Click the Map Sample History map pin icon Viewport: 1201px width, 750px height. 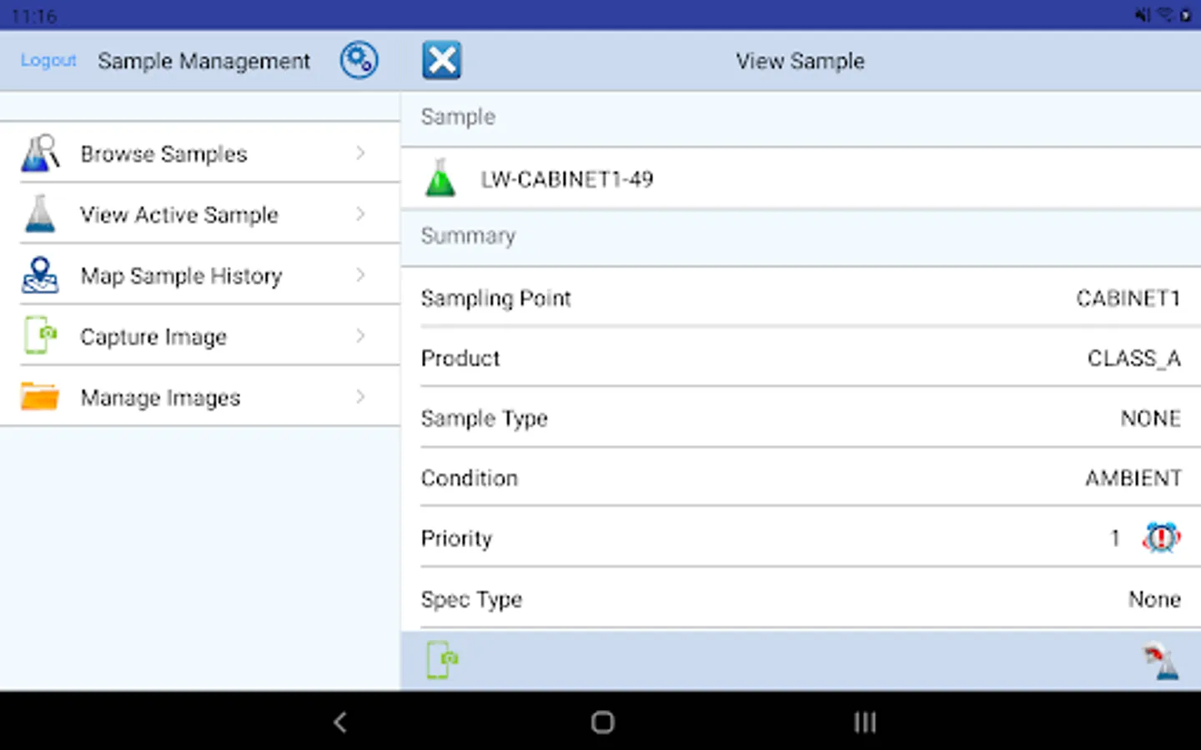39,275
